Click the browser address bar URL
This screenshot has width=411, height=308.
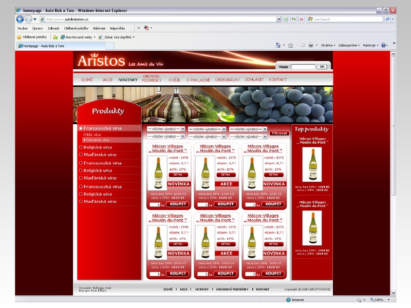click(x=68, y=19)
